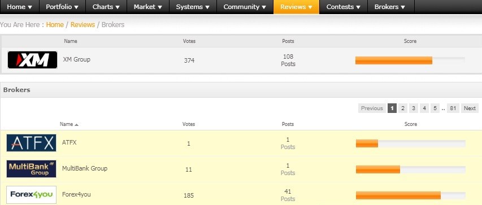Open the Community menu
This screenshot has width=482, height=205.
[x=245, y=7]
